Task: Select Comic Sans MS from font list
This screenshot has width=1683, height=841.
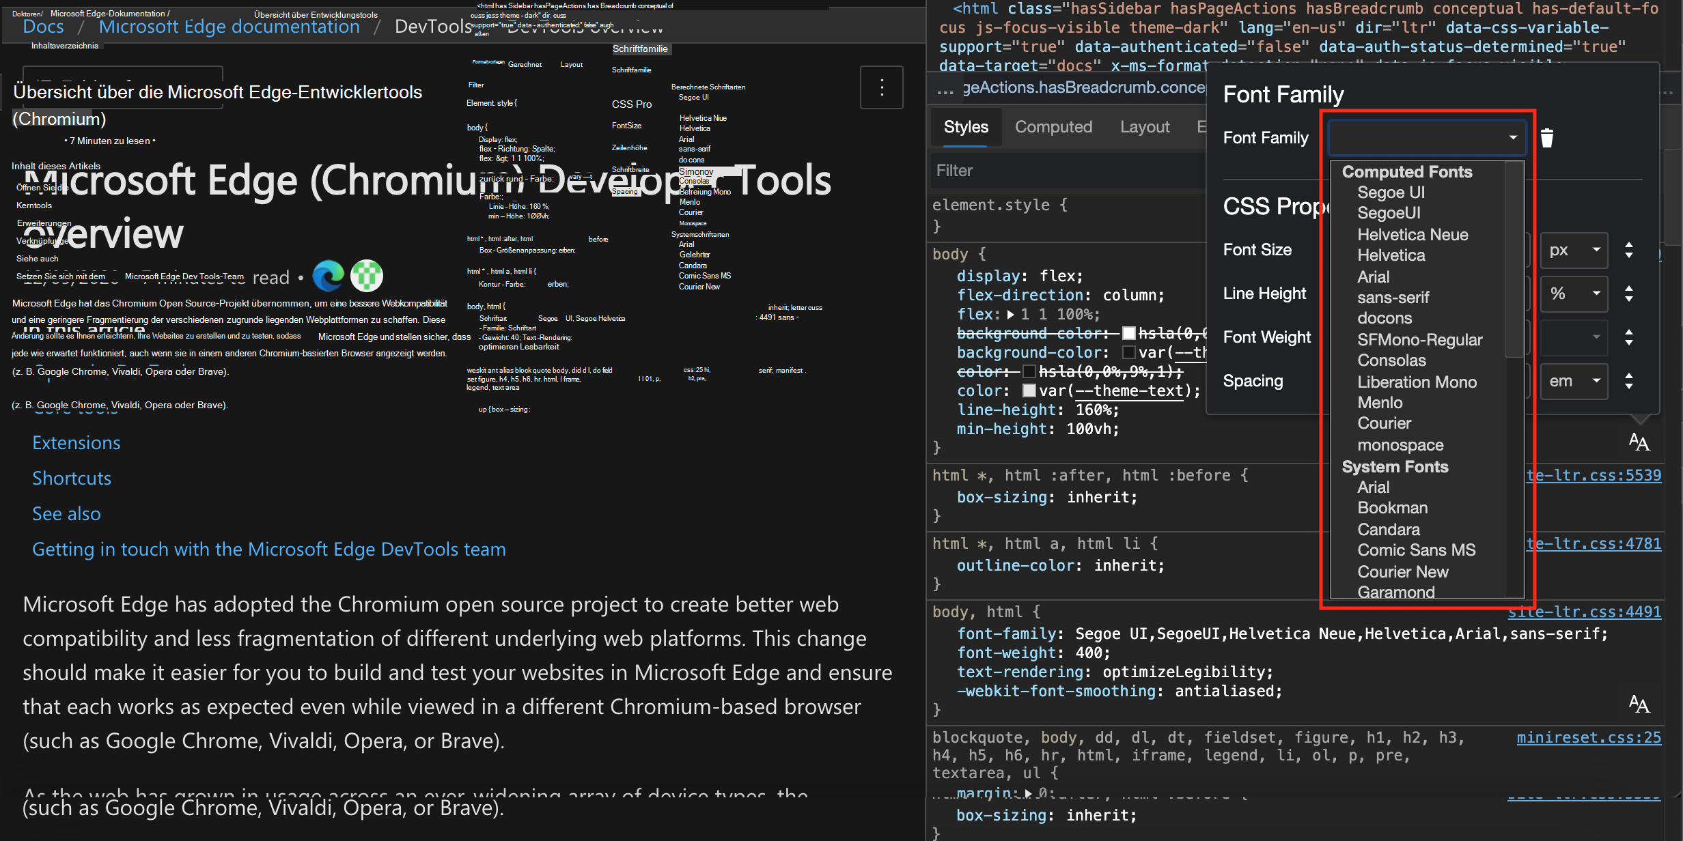Action: coord(1416,550)
